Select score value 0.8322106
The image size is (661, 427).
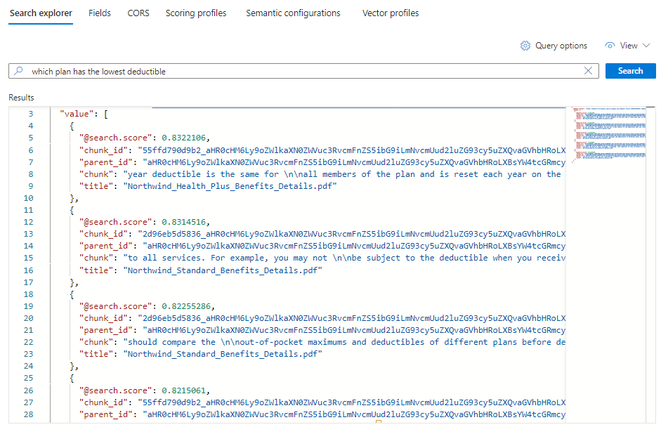point(184,138)
